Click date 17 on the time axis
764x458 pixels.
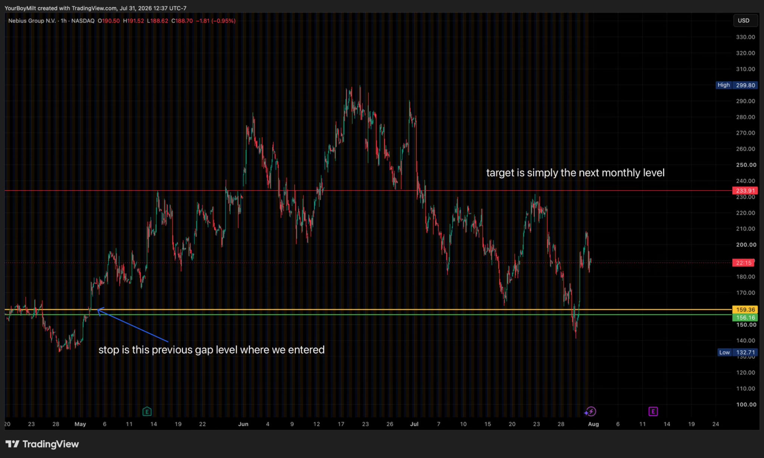(x=341, y=424)
